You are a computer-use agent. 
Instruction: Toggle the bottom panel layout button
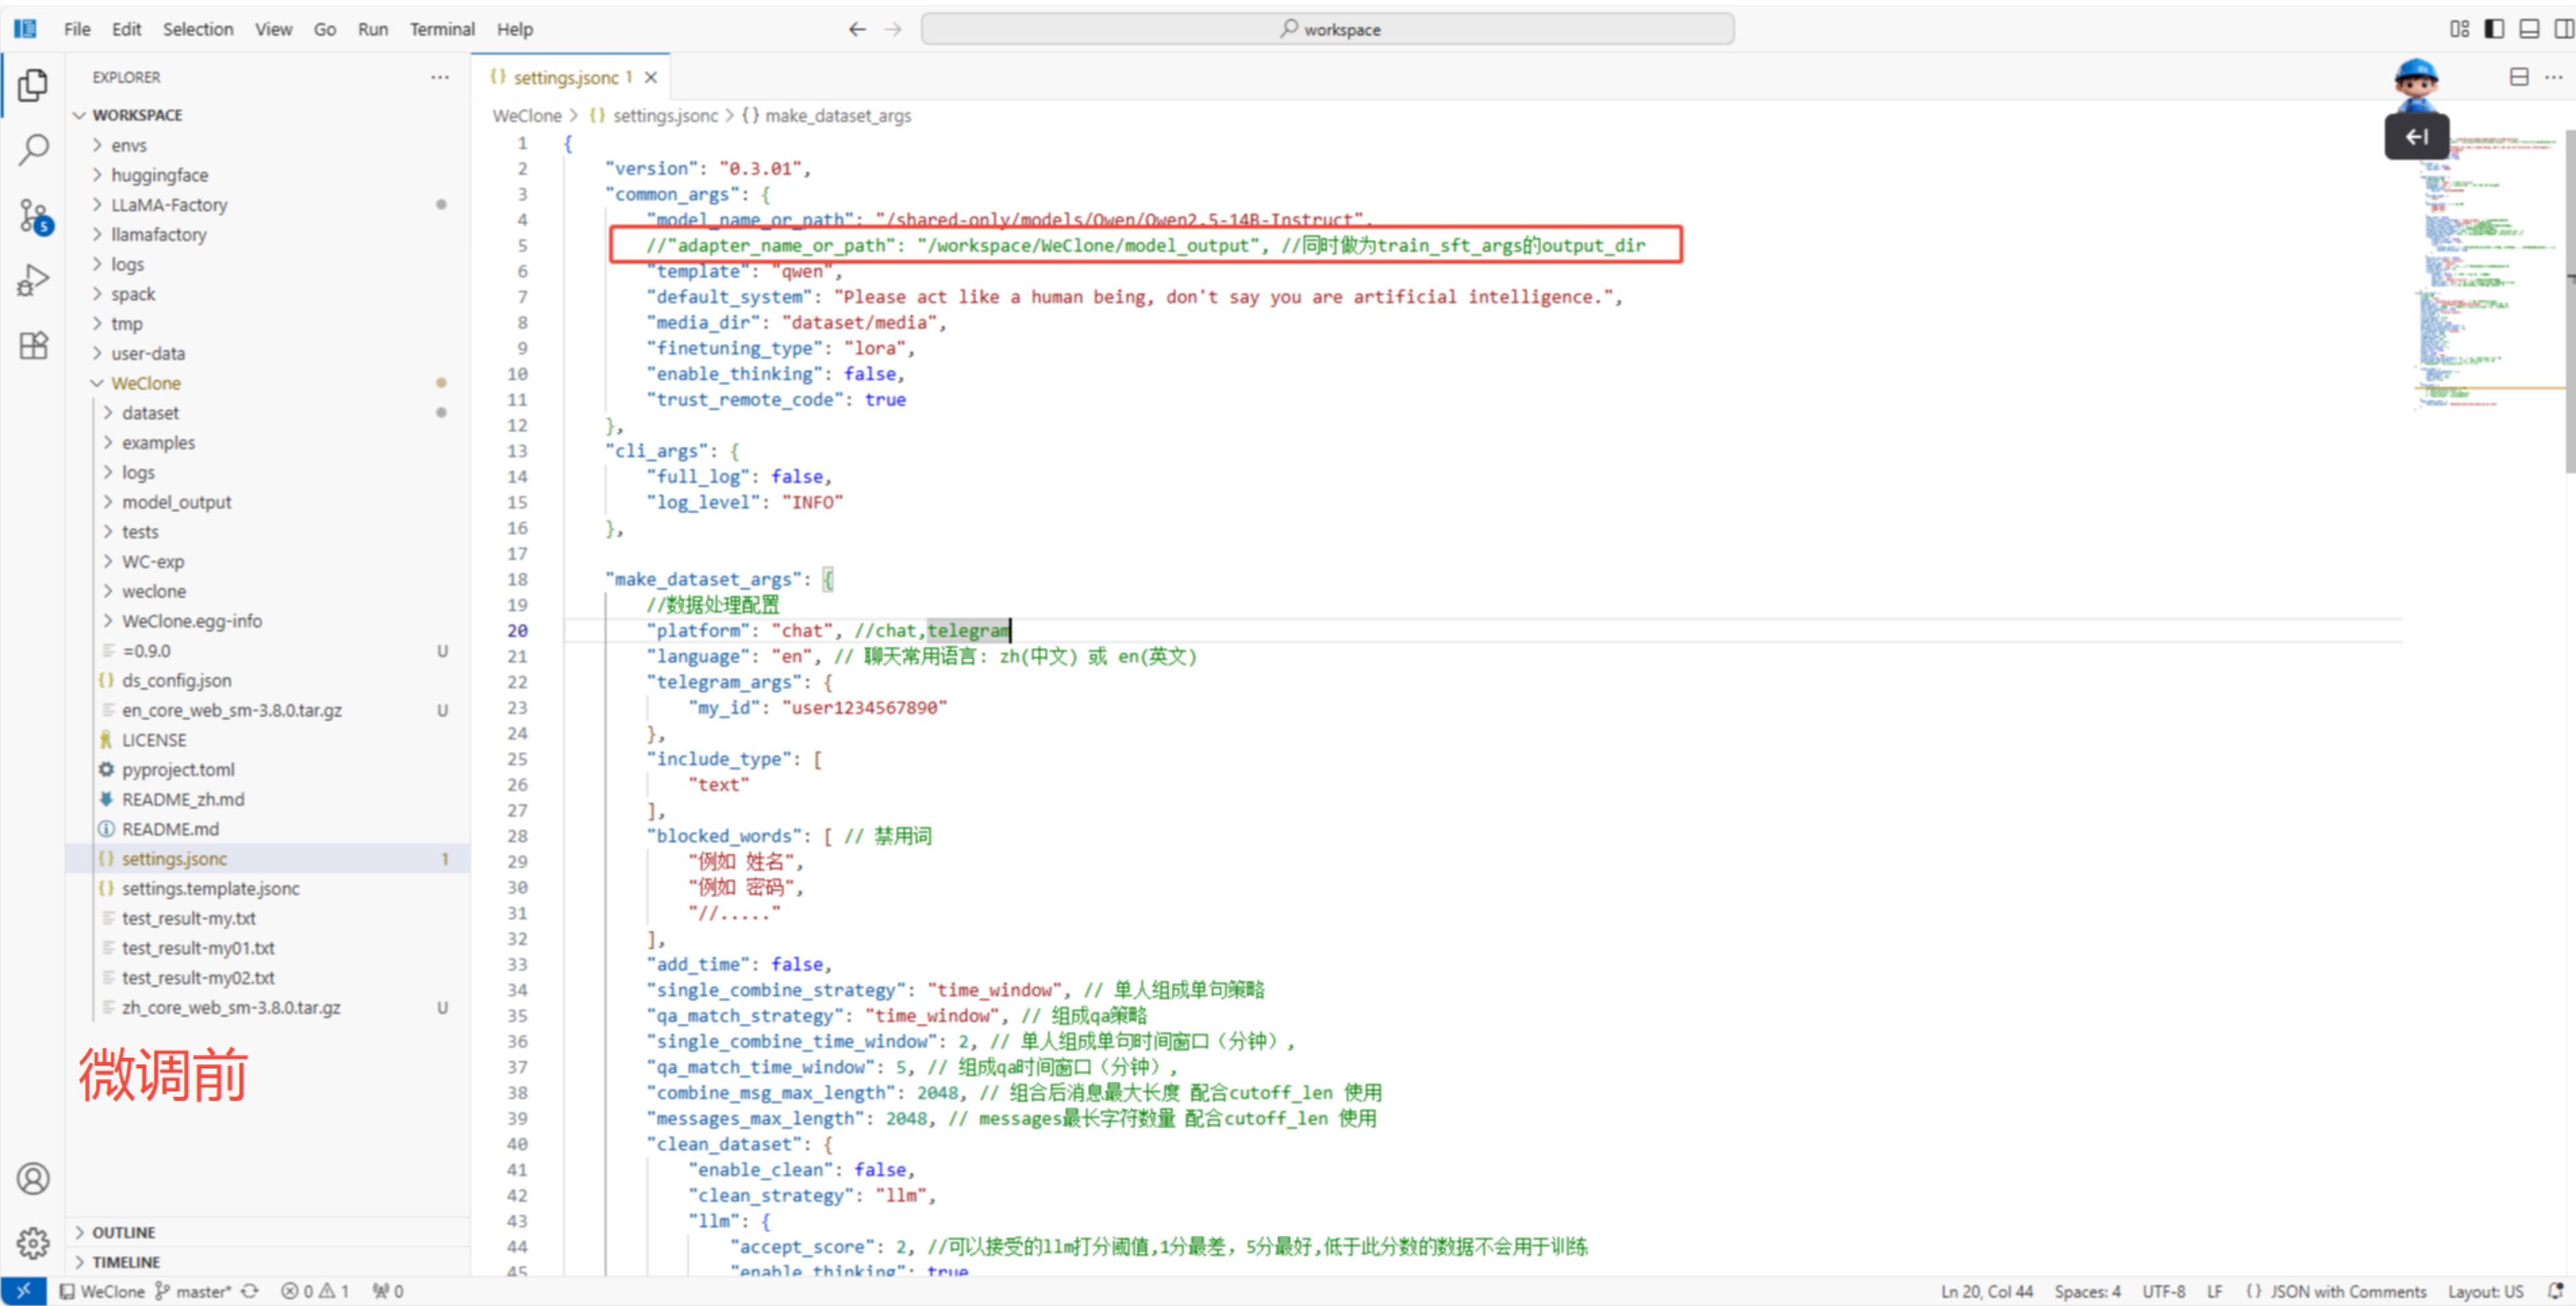(2529, 29)
